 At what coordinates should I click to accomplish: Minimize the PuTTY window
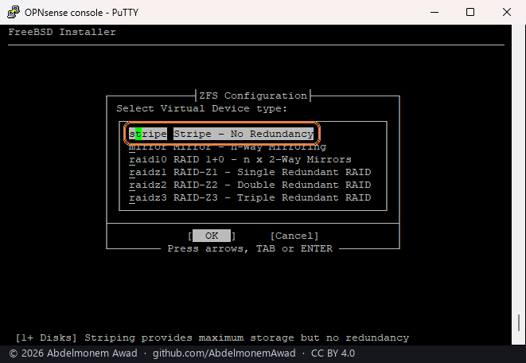click(434, 12)
